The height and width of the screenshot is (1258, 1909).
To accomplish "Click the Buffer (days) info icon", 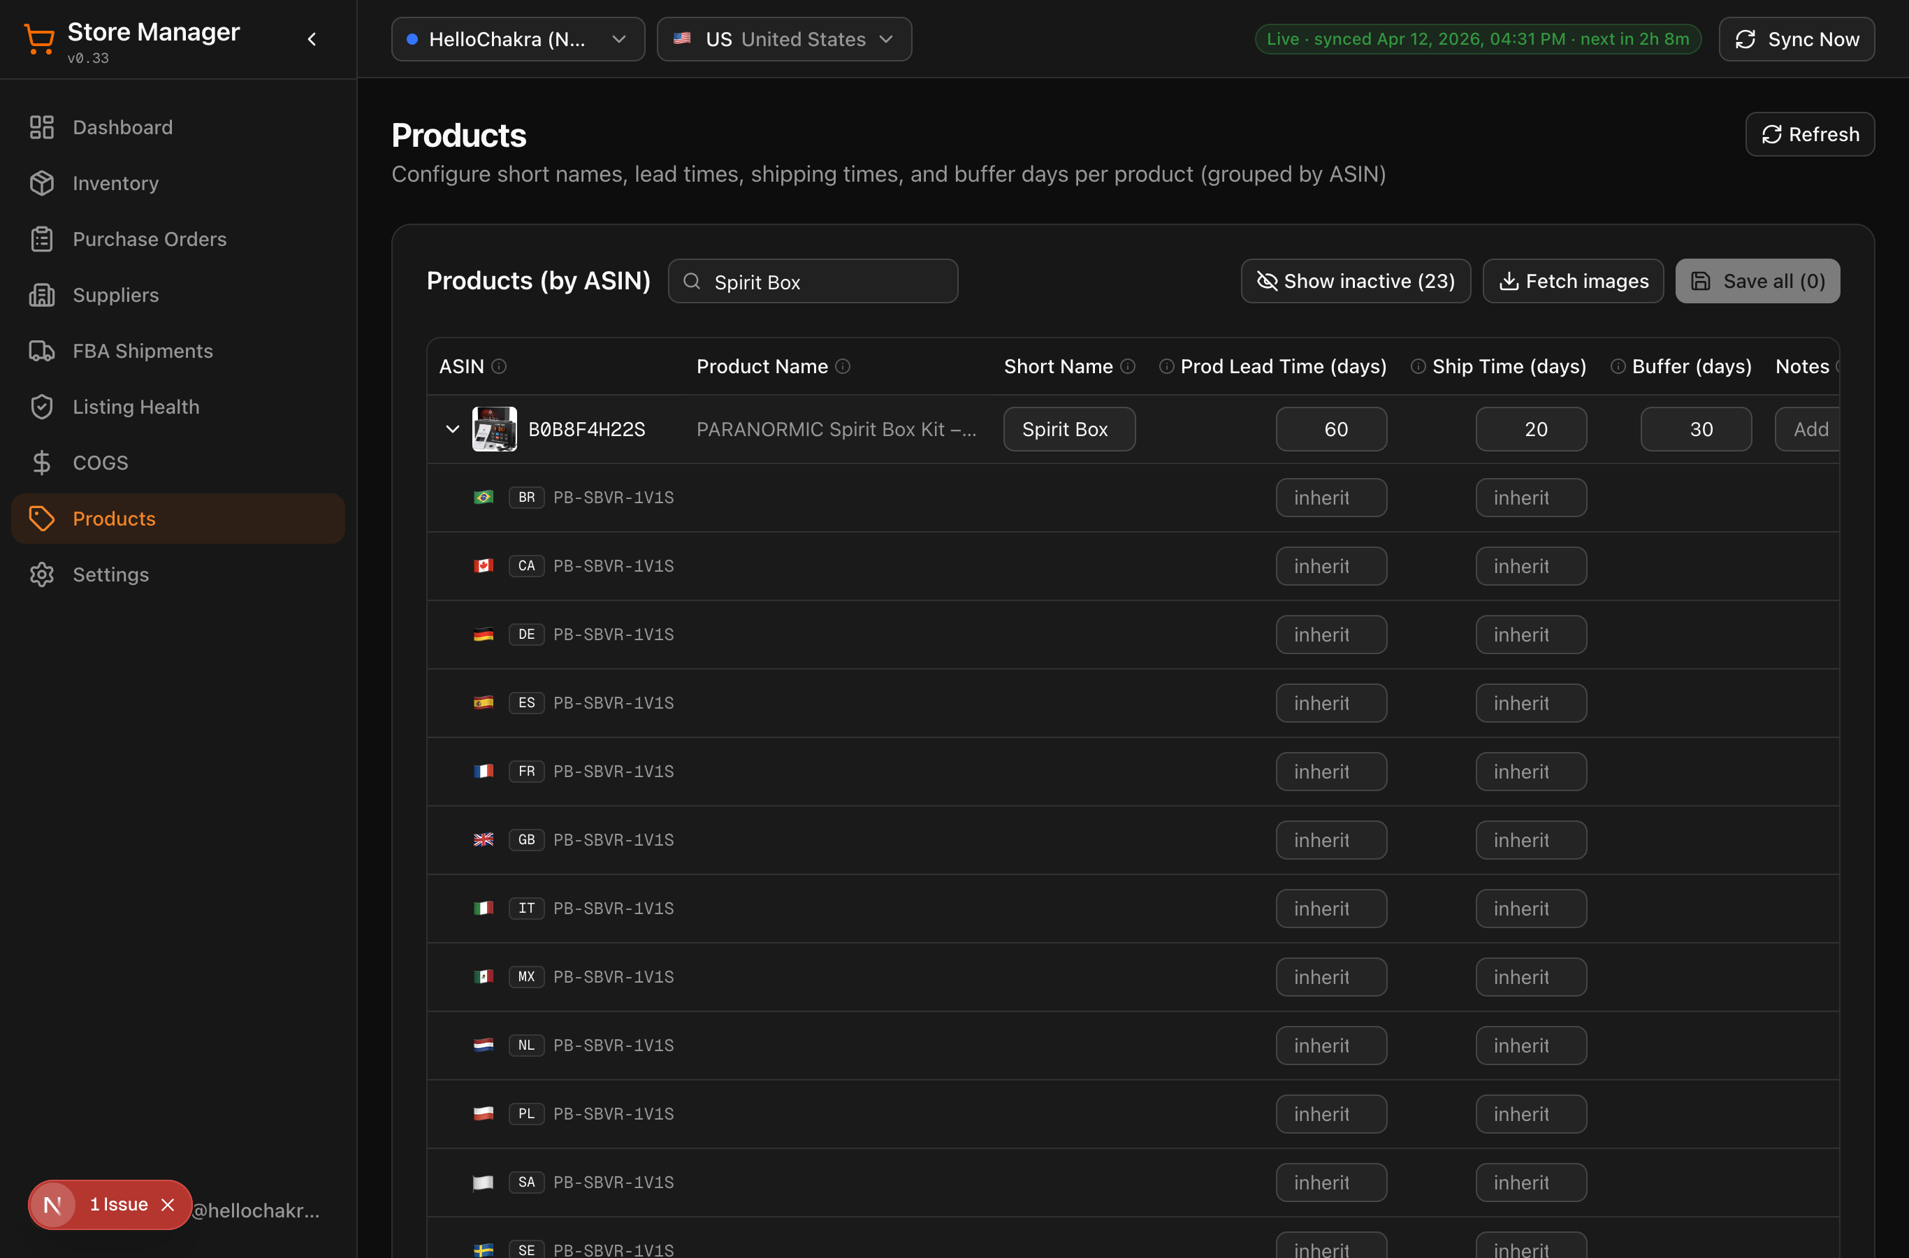I will click(x=1618, y=366).
